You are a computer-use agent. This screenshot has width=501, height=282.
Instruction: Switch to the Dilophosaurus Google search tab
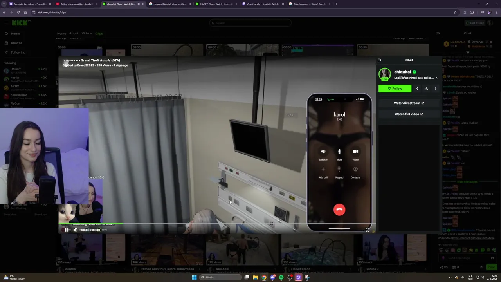[x=309, y=4]
